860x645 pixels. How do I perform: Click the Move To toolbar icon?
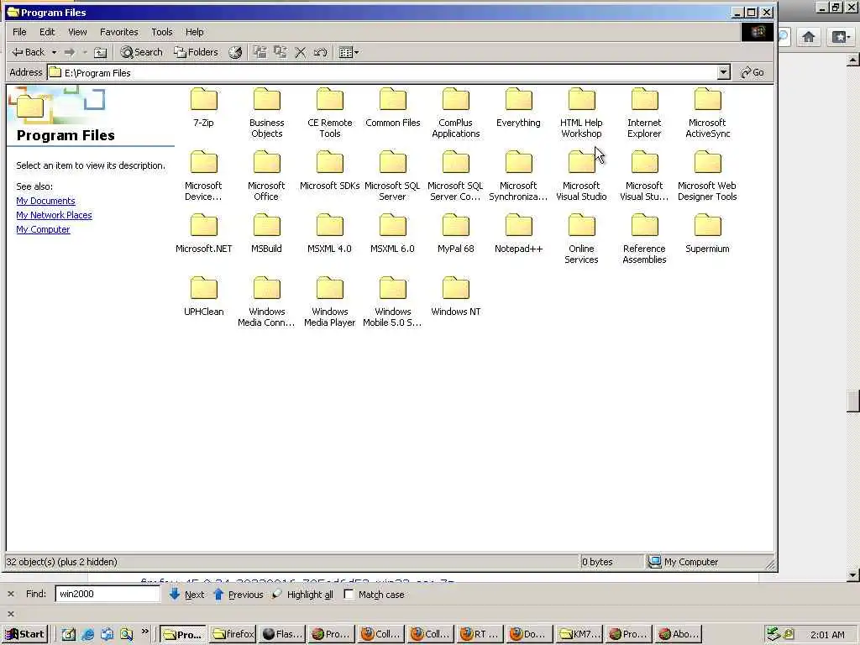click(260, 53)
